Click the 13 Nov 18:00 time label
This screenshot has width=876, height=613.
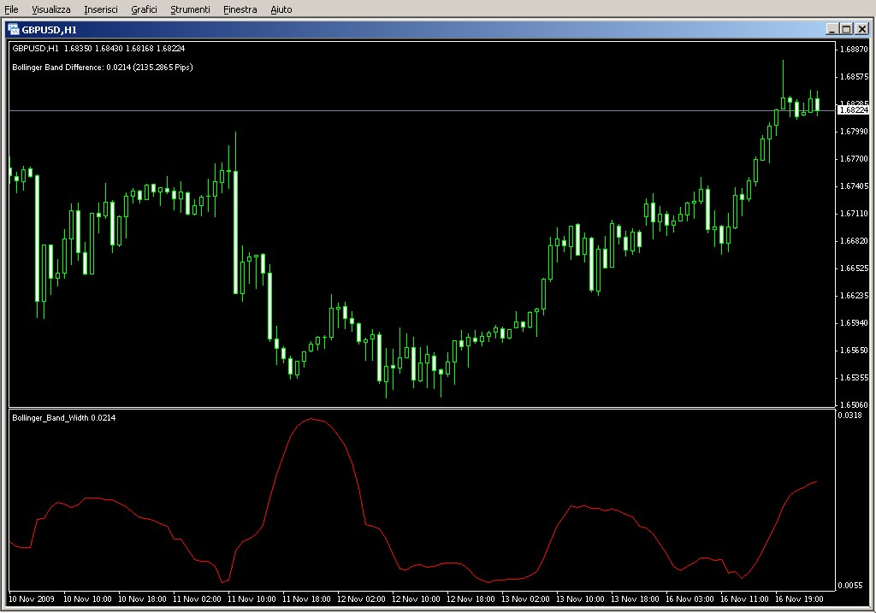[x=635, y=599]
